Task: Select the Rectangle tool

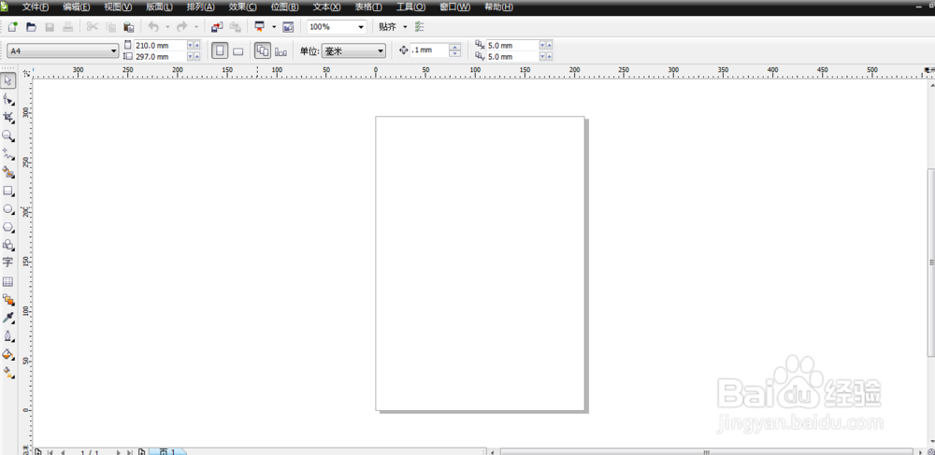Action: pyautogui.click(x=8, y=192)
